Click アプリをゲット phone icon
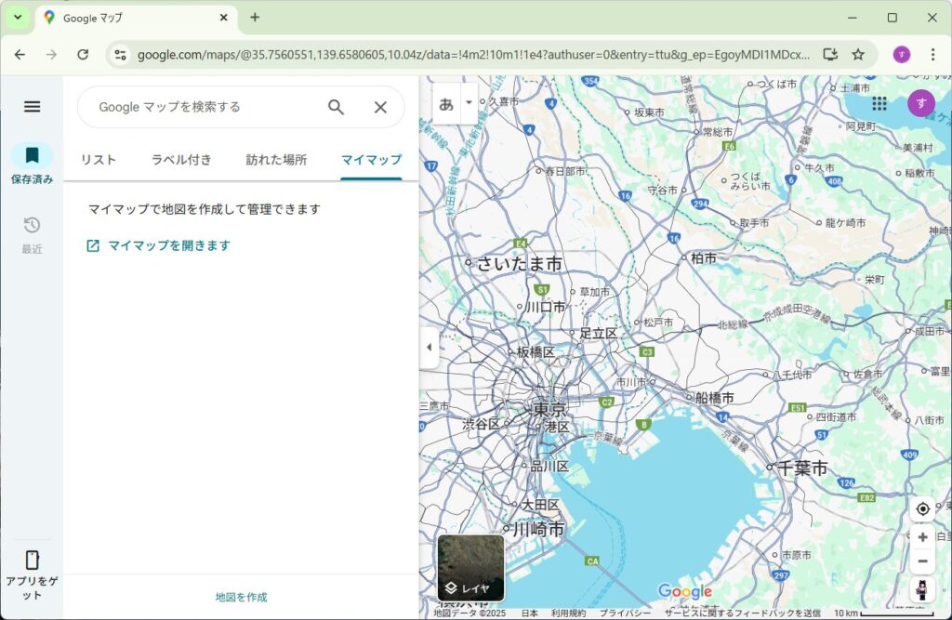 (x=33, y=560)
